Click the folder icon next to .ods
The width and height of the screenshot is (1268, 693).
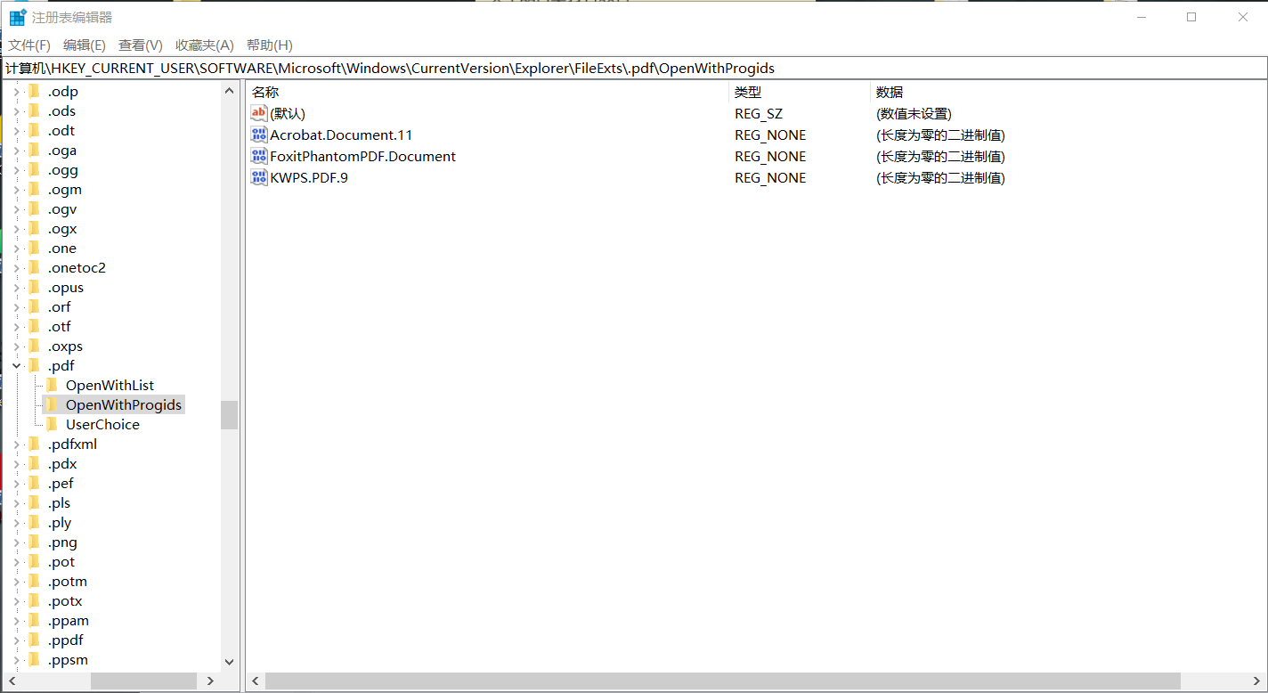(x=35, y=110)
